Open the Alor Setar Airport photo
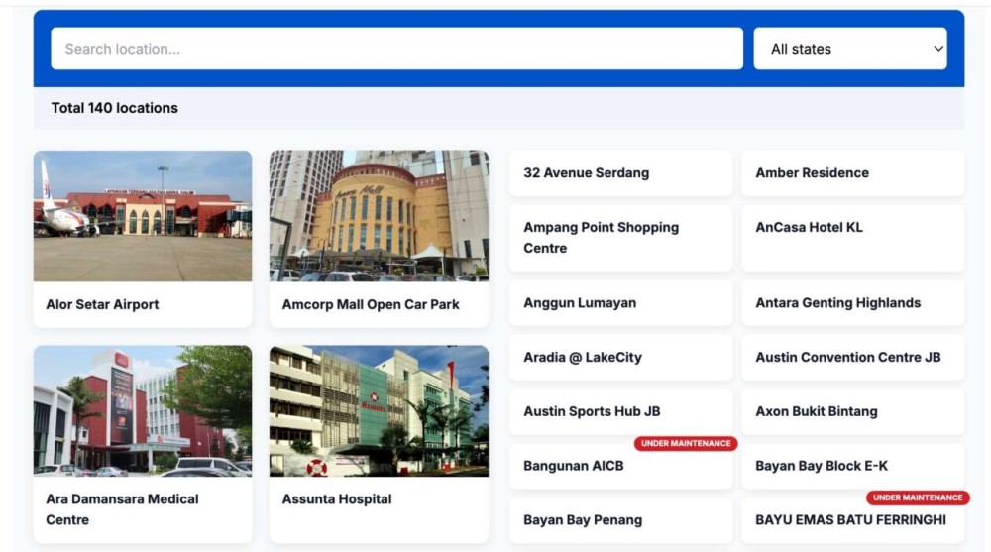 click(143, 216)
